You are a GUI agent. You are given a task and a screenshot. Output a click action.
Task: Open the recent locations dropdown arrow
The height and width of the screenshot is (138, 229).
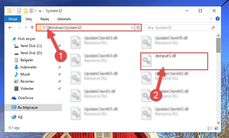[26, 27]
